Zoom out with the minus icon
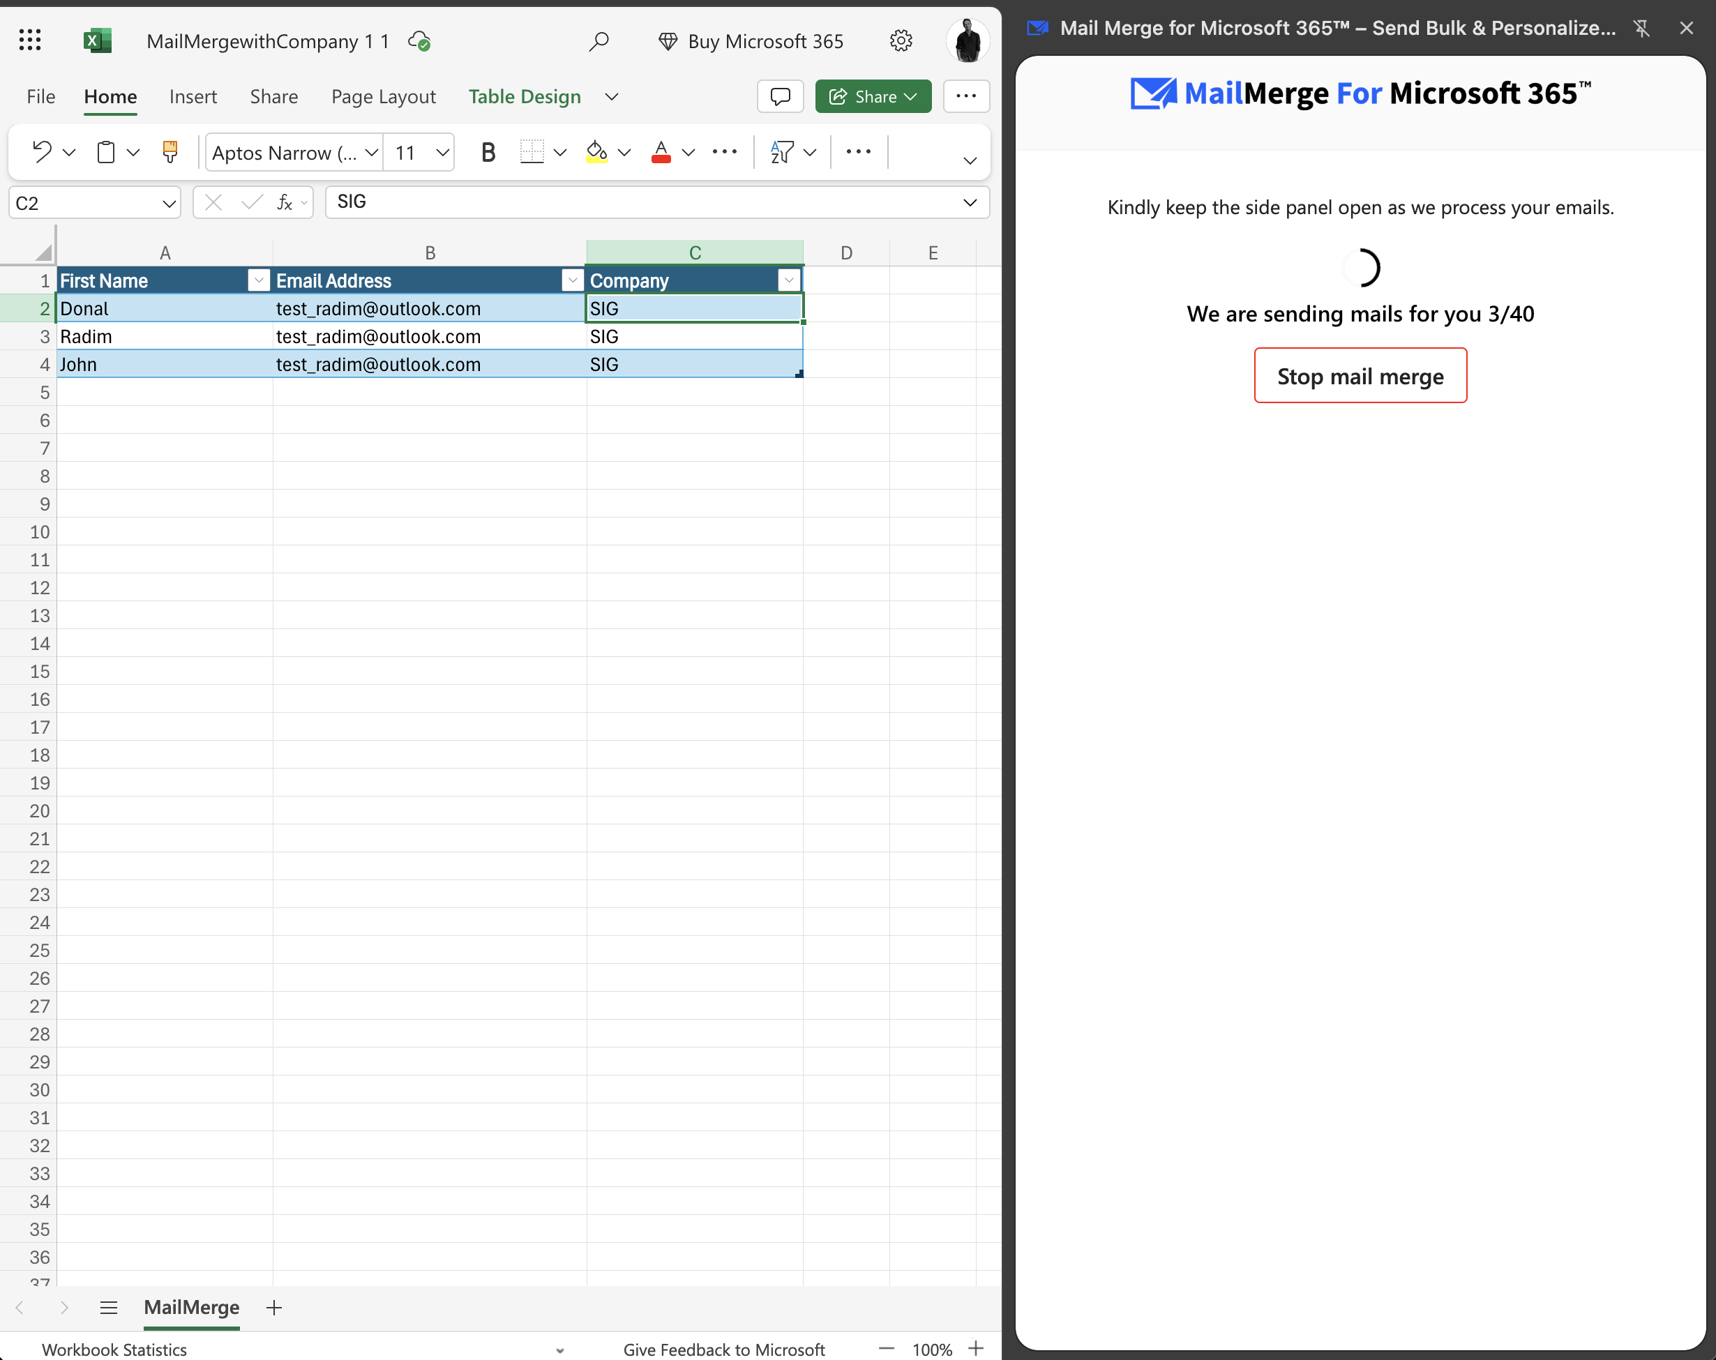This screenshot has width=1716, height=1360. point(887,1349)
